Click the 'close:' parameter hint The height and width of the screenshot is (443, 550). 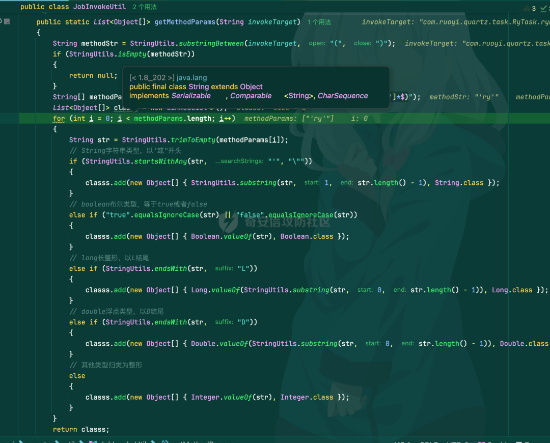363,43
